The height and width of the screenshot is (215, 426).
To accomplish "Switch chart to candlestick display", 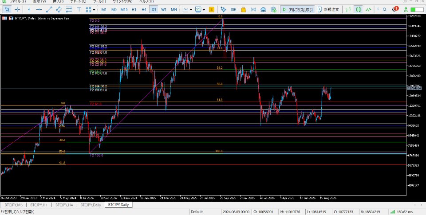I will coord(359,9).
